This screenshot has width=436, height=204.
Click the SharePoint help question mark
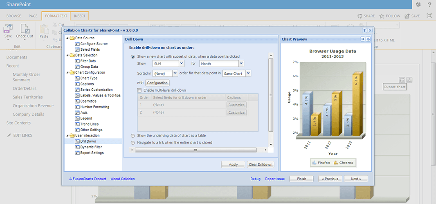(429, 4)
